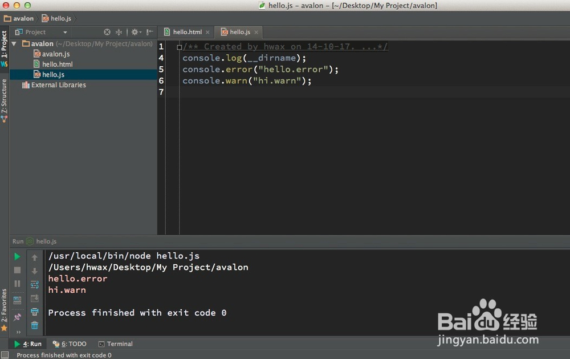Open the Terminal tool window tab
This screenshot has width=570, height=359.
pyautogui.click(x=116, y=344)
